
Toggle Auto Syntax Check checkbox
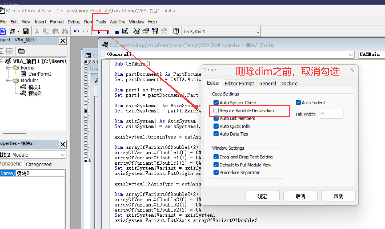(216, 102)
